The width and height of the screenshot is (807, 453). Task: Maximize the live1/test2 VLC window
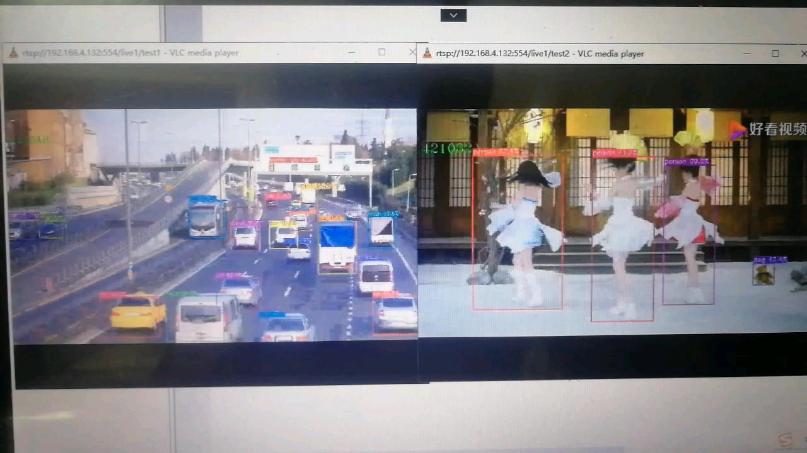pyautogui.click(x=775, y=53)
